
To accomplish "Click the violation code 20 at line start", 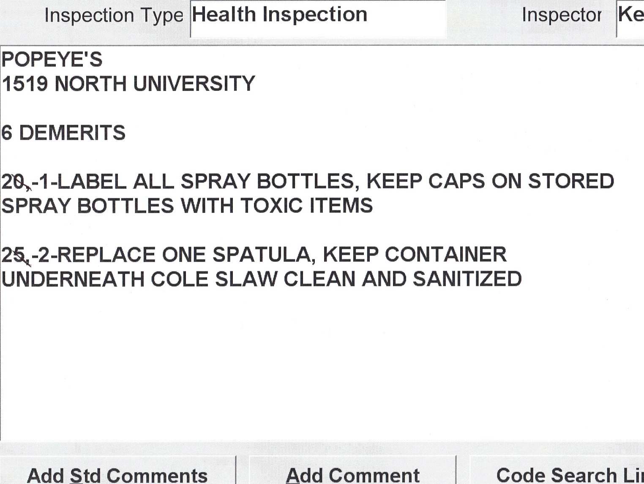I will tap(13, 182).
